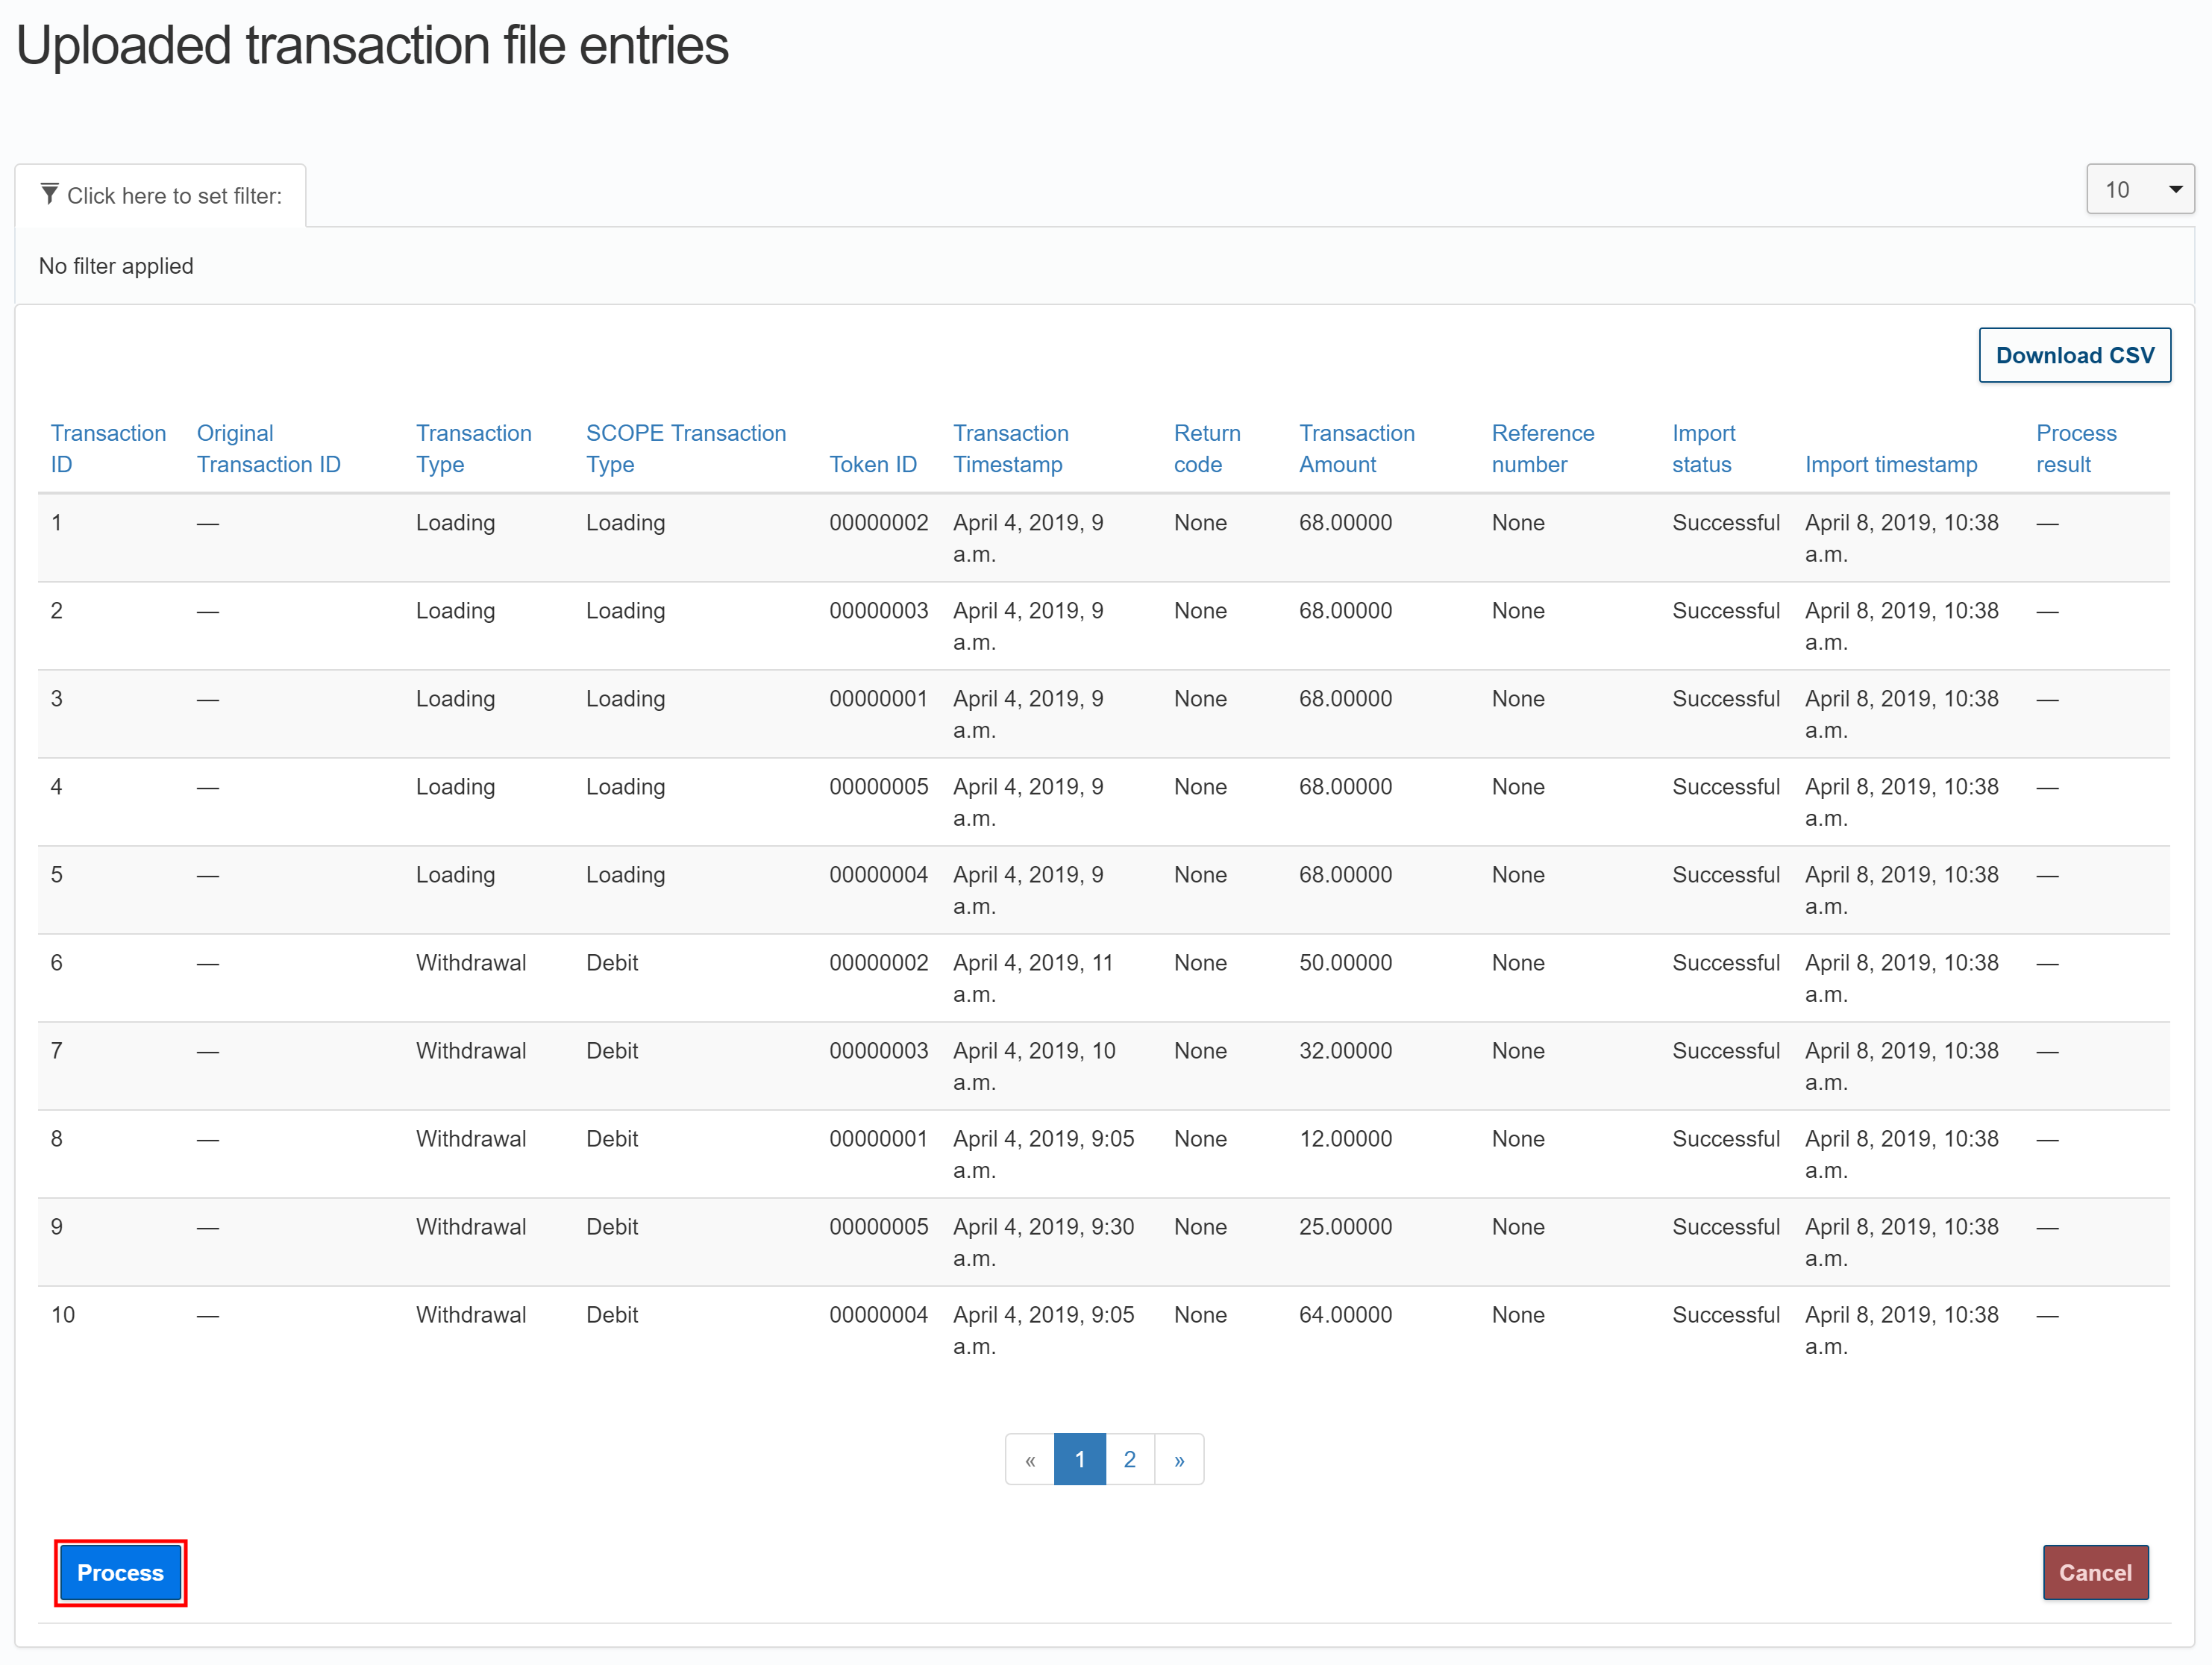Viewport: 2212px width, 1665px height.
Task: Click amount 50.00000 in row 6
Action: [x=1345, y=962]
